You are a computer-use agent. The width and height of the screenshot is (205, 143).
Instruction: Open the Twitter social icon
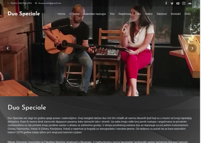[172, 3]
